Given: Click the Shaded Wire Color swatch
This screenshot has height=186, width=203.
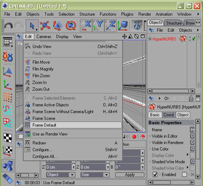Looking at the screenshot, I should tap(192, 168).
